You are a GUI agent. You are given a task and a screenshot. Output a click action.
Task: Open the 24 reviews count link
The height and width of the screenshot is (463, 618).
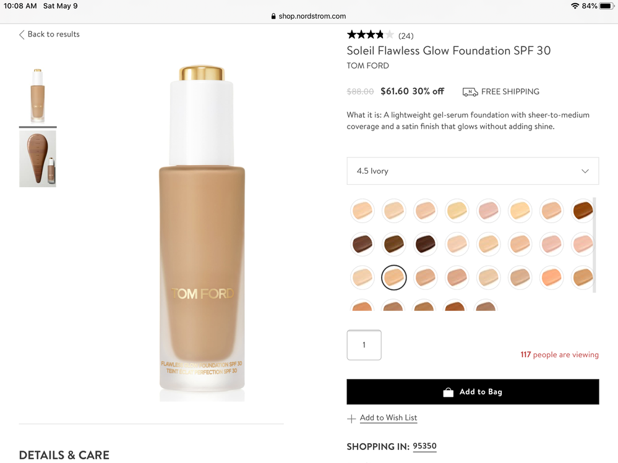pyautogui.click(x=406, y=36)
